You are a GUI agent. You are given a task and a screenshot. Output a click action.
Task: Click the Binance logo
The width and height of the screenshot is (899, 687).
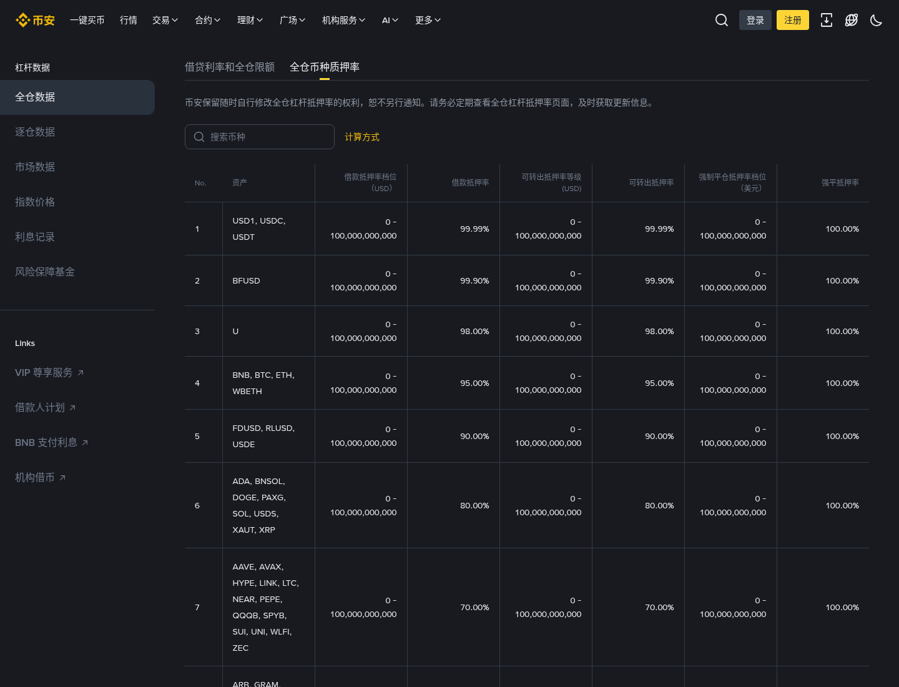tap(35, 20)
